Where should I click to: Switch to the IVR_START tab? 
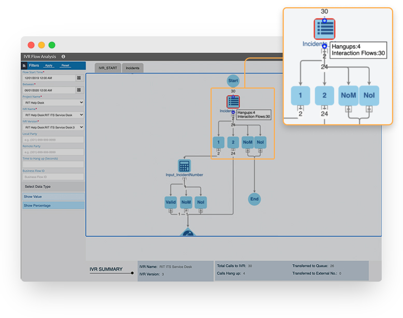pyautogui.click(x=108, y=68)
